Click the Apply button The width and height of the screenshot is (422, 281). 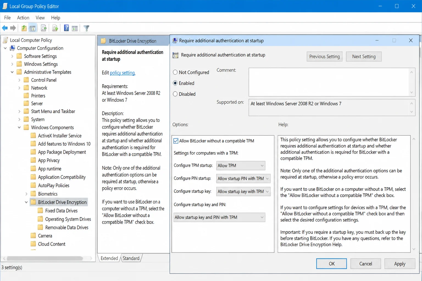point(400,264)
